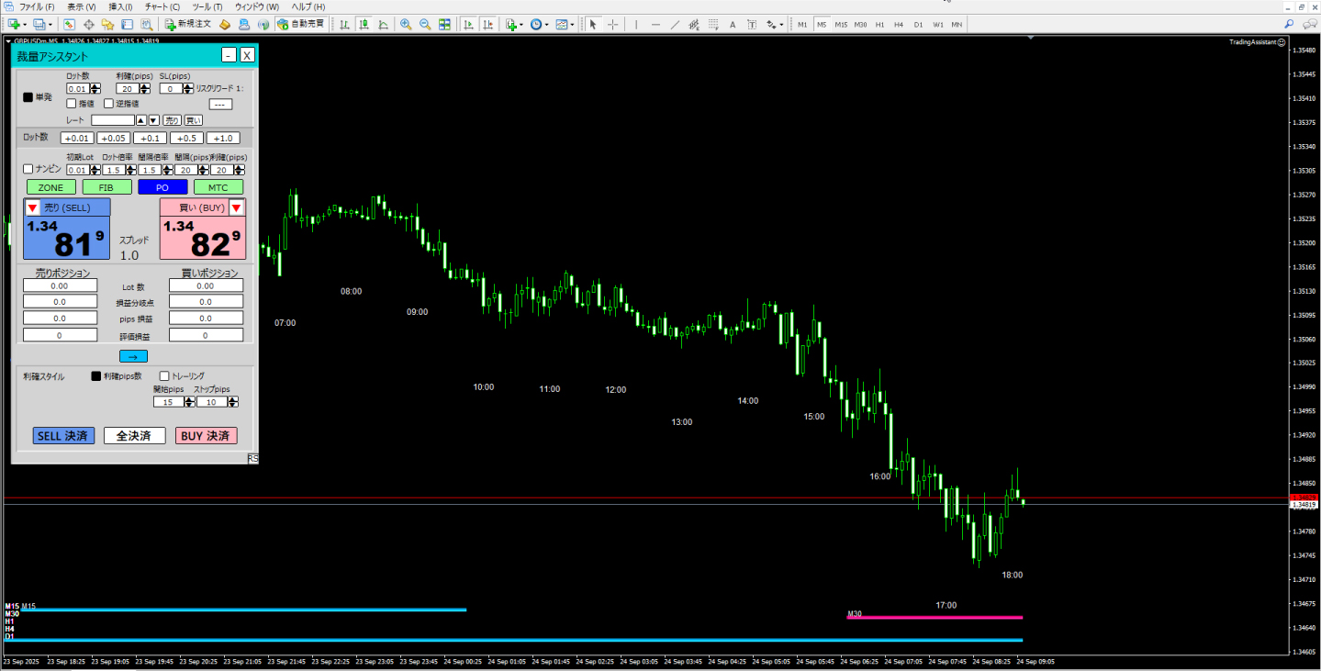Screen dimensions: 1321x671
Task: Check the 指値 limit order checkbox
Action: coord(72,104)
